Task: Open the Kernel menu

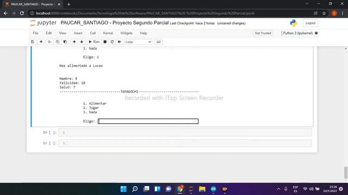Action: [x=108, y=33]
